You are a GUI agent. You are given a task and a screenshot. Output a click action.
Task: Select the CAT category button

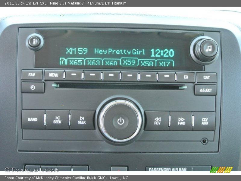tap(206, 78)
